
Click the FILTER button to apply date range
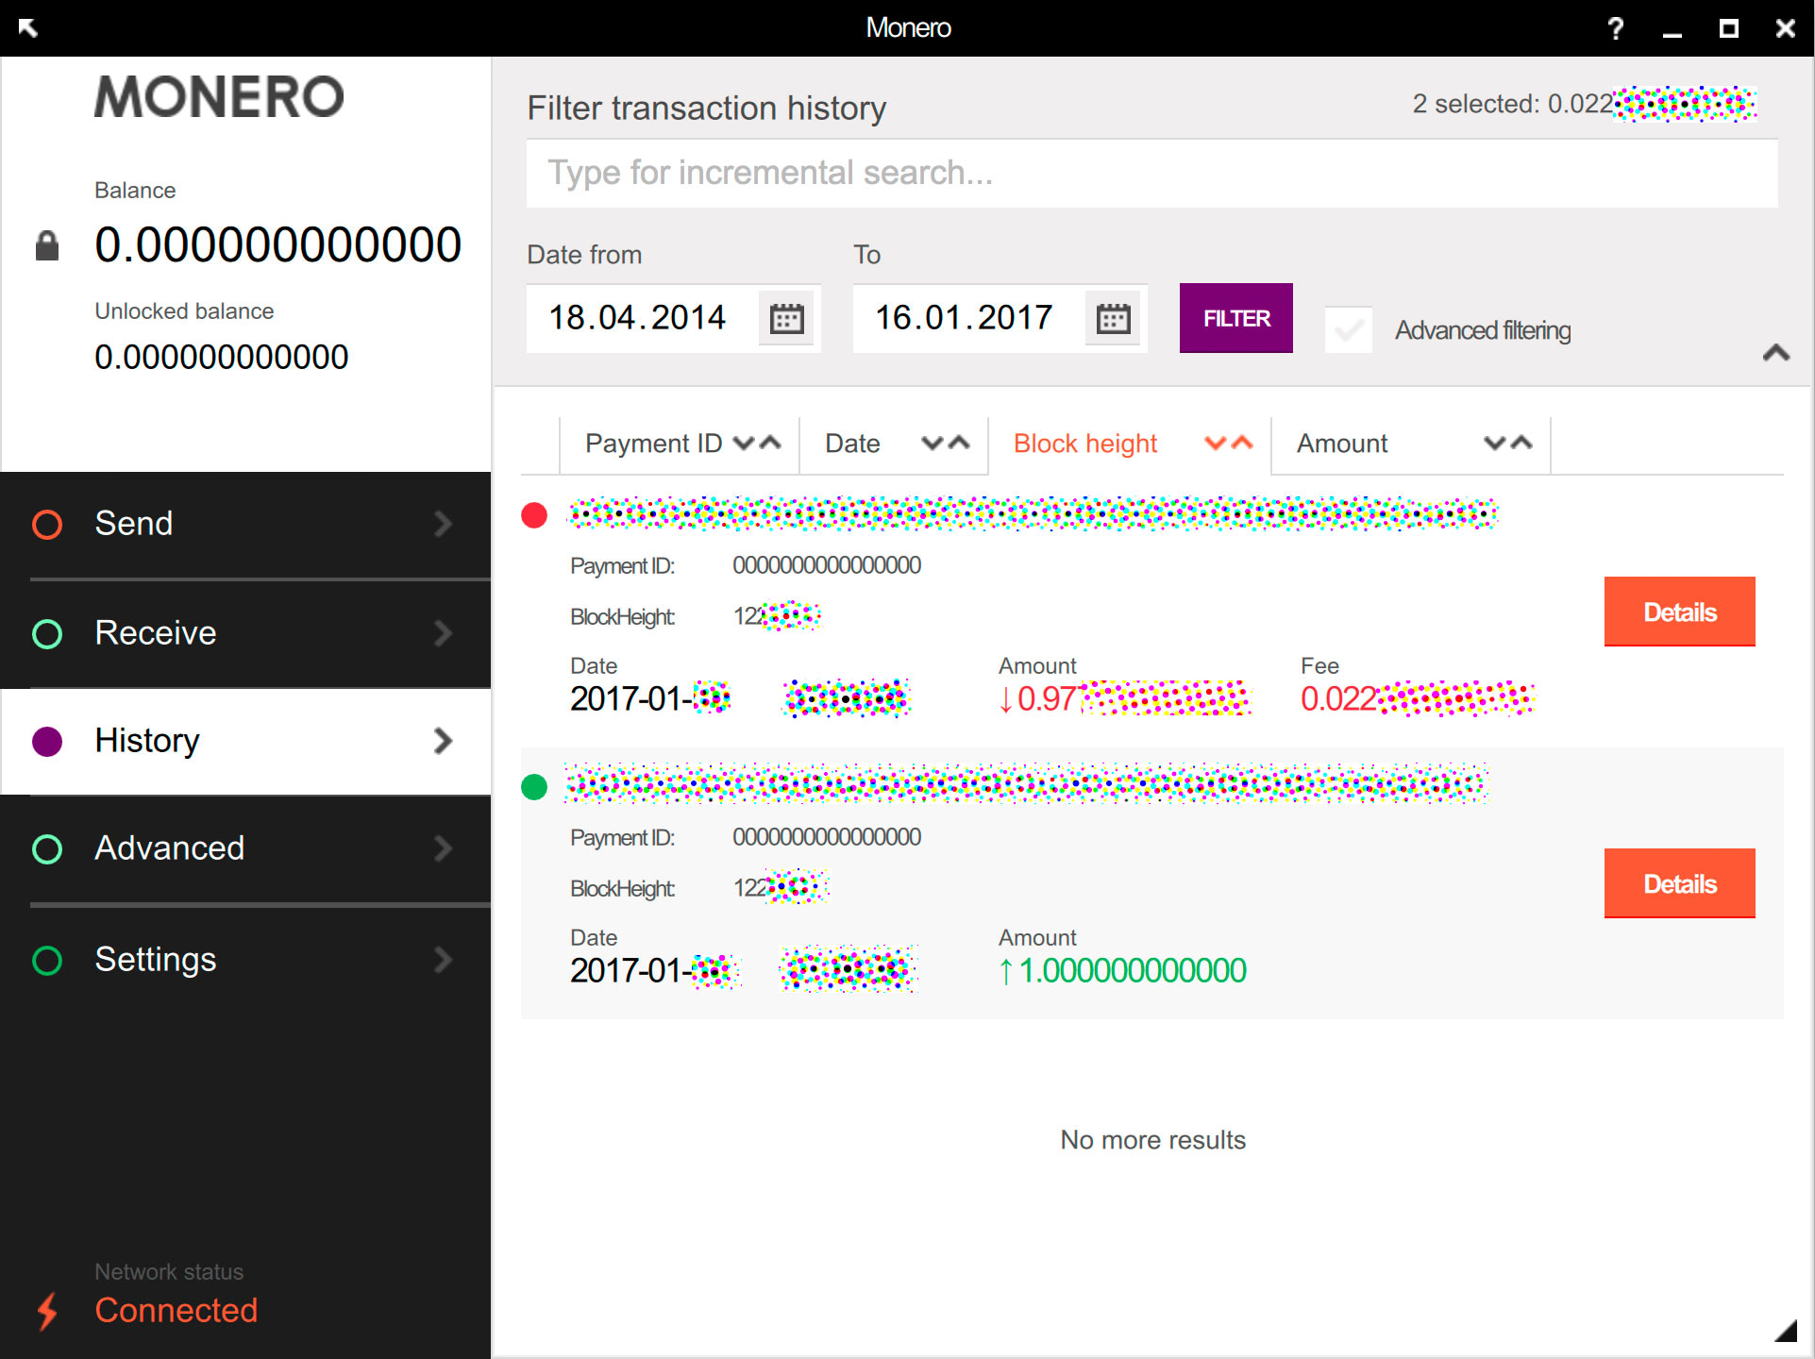[x=1235, y=317]
